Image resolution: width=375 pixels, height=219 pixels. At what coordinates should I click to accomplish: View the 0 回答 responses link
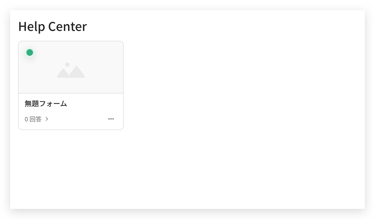click(37, 119)
